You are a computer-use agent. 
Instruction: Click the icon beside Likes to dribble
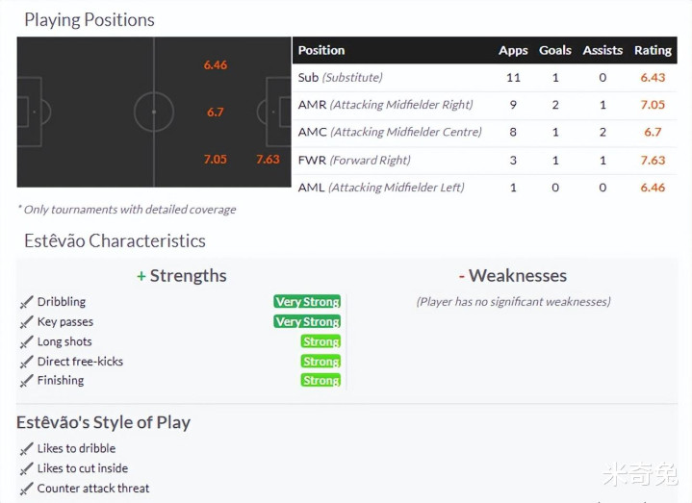(26, 449)
